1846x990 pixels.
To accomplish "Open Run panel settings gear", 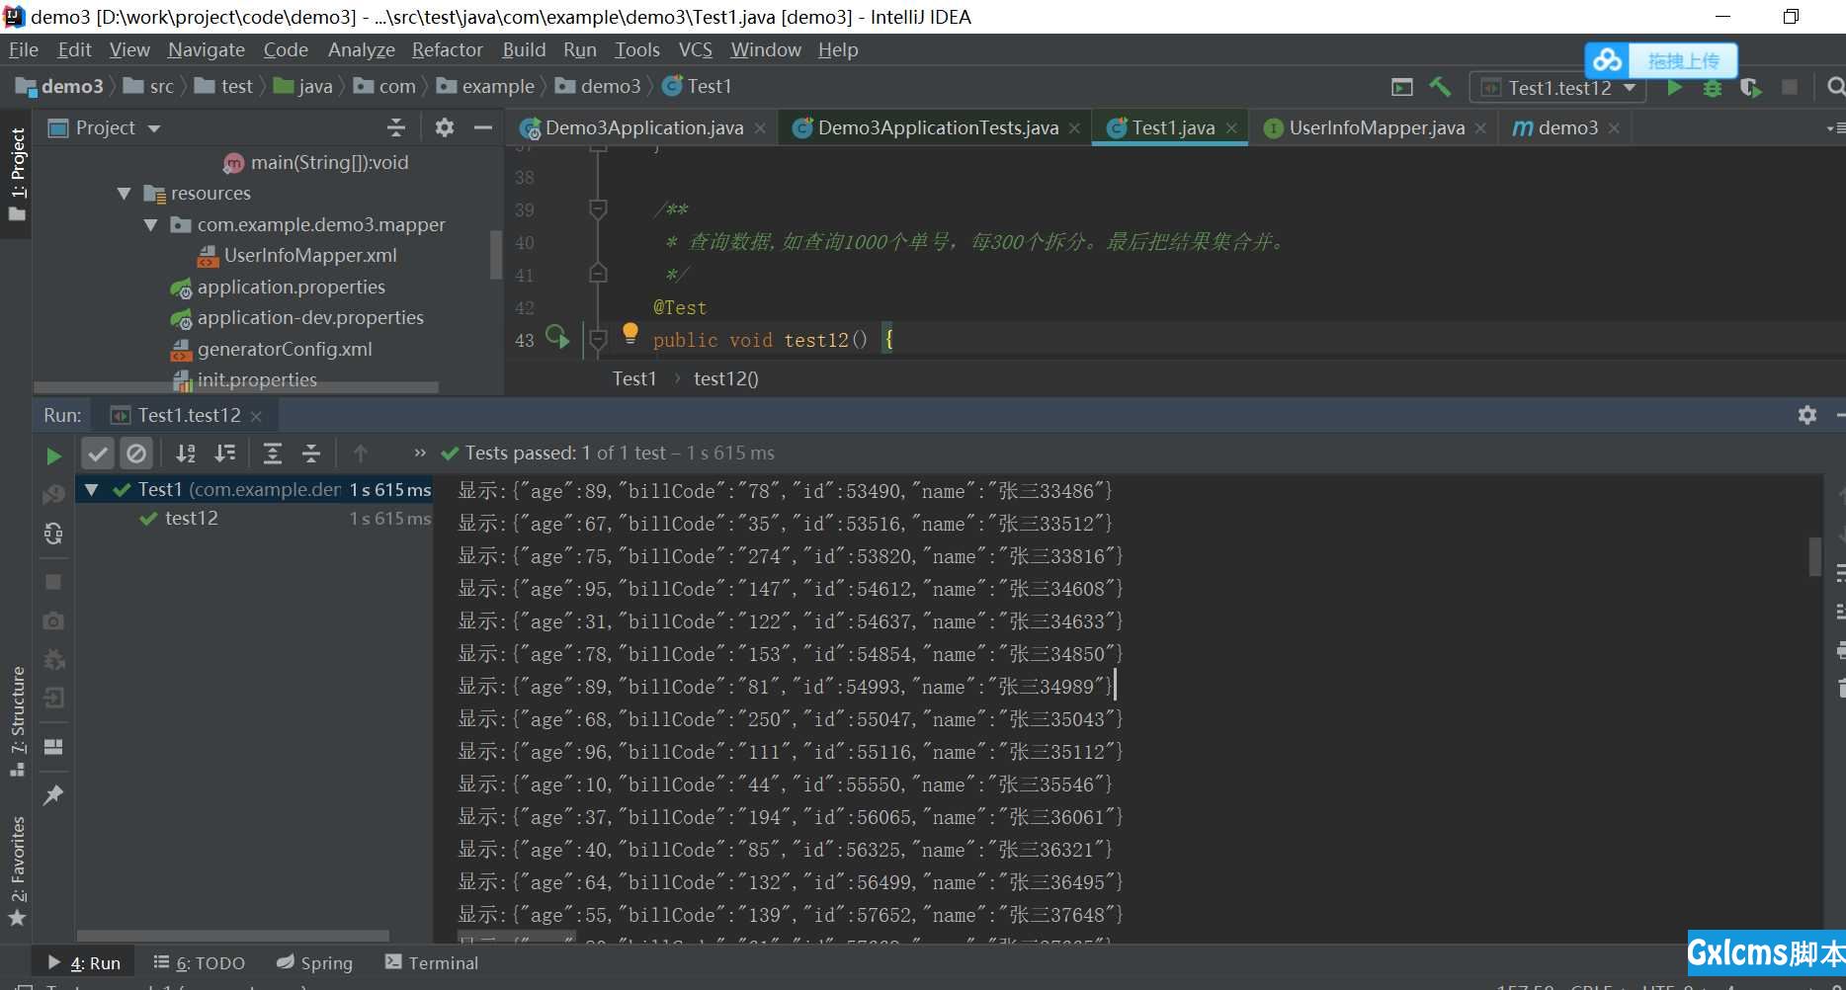I will coord(1807,415).
